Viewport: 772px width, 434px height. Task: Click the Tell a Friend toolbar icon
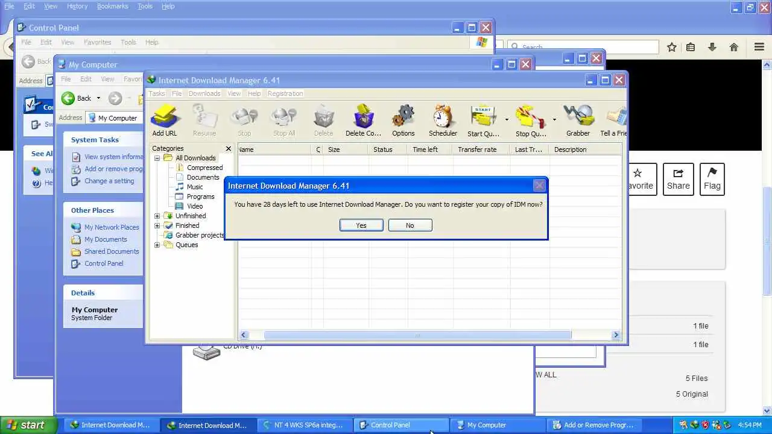point(613,121)
